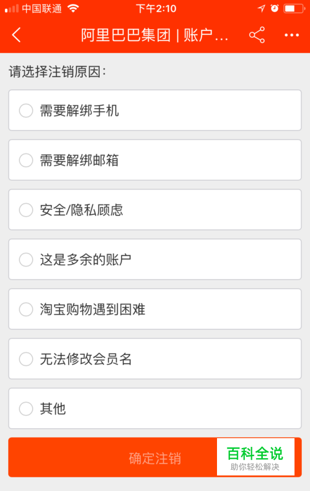Select the 需要解绑手机 radio button

click(x=26, y=111)
